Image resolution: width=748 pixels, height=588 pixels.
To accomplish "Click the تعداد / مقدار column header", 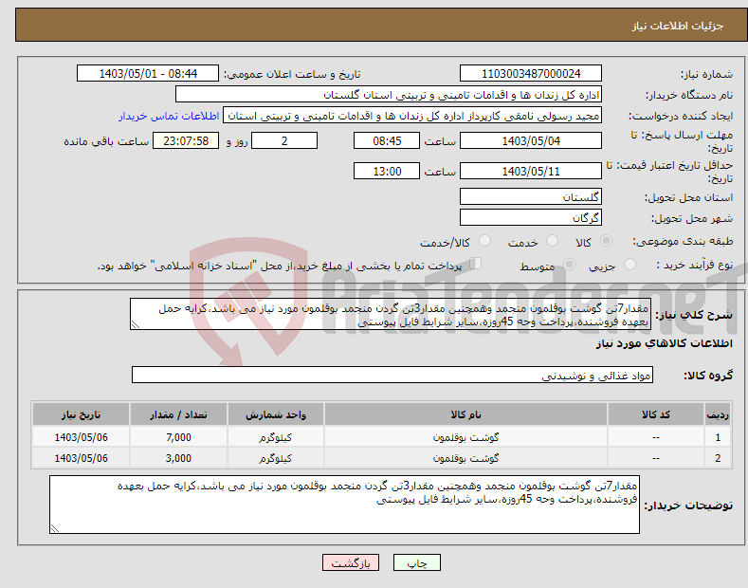I will [x=178, y=414].
